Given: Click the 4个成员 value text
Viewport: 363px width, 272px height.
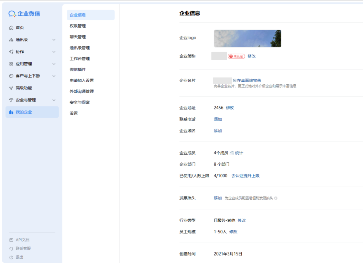Looking at the screenshot, I should (221, 153).
